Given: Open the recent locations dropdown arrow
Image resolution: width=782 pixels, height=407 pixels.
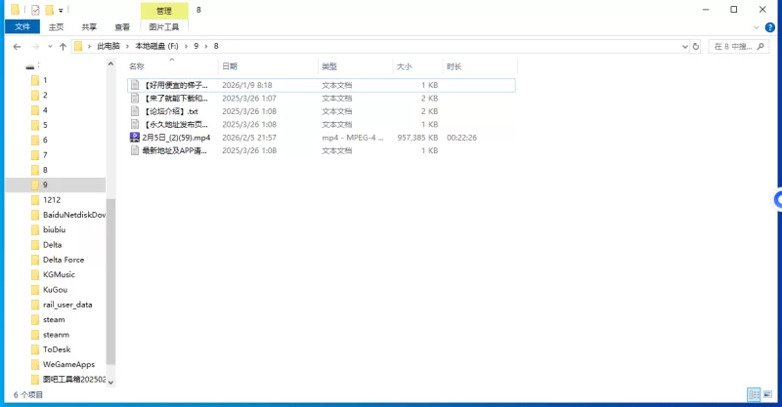Looking at the screenshot, I should 50,46.
